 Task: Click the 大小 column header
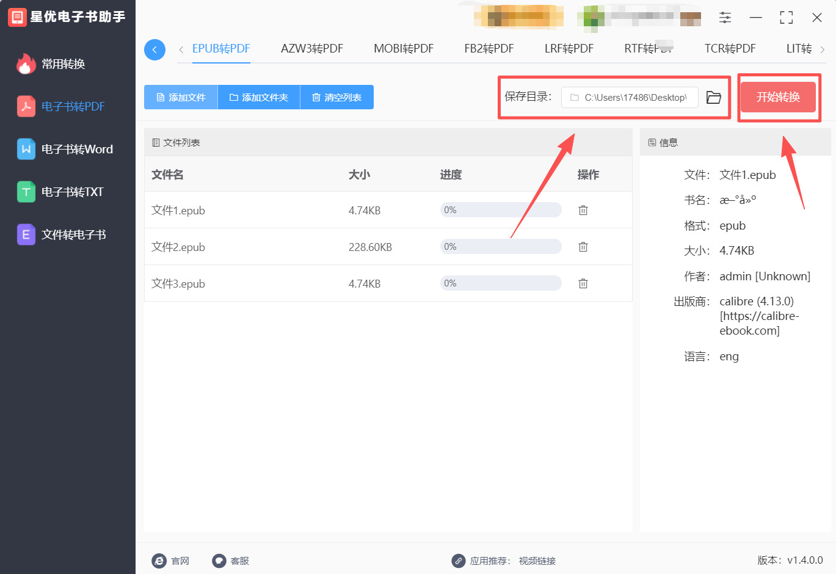359,175
